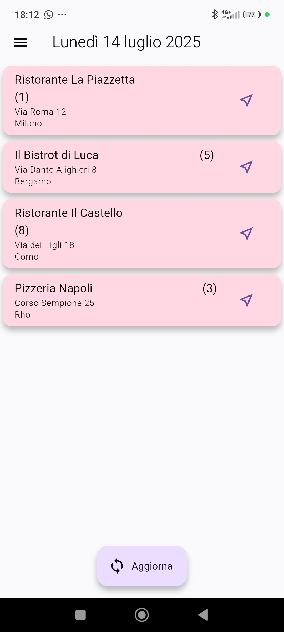Tap navigate arrow for Pizzeria Napoli
284x632 pixels.
(x=246, y=300)
